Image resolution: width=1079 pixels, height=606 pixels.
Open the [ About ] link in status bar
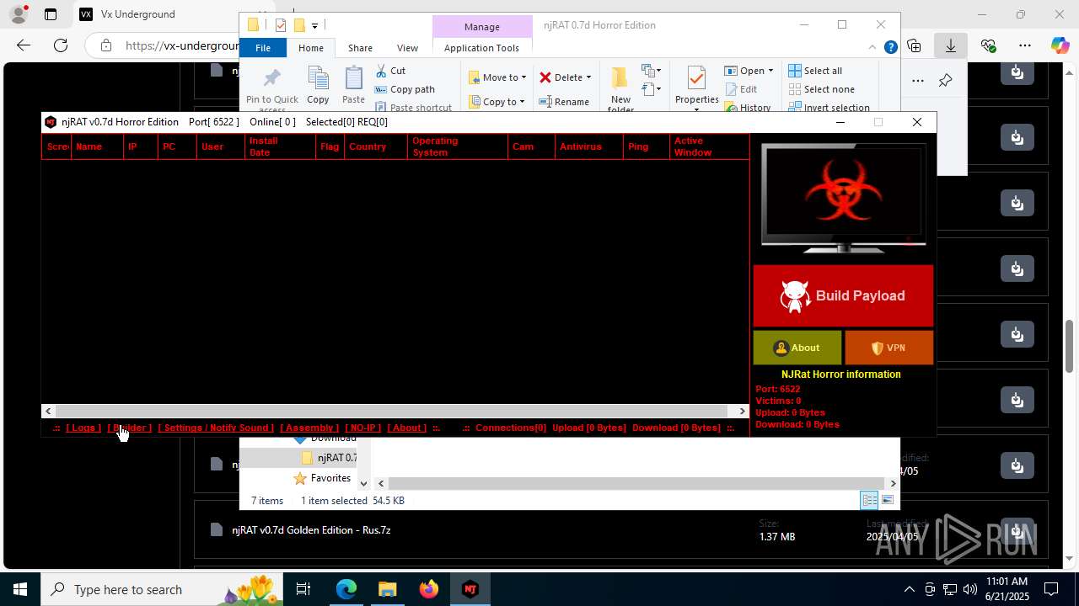pyautogui.click(x=407, y=428)
